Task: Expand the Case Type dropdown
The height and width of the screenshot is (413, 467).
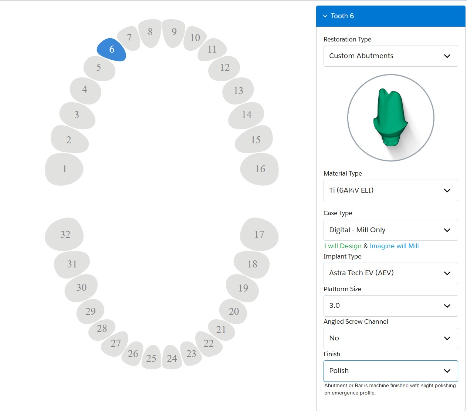Action: [390, 230]
